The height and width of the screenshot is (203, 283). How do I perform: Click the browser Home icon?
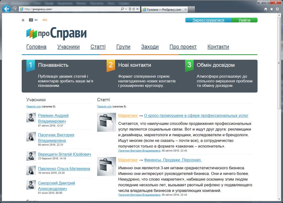point(266,9)
